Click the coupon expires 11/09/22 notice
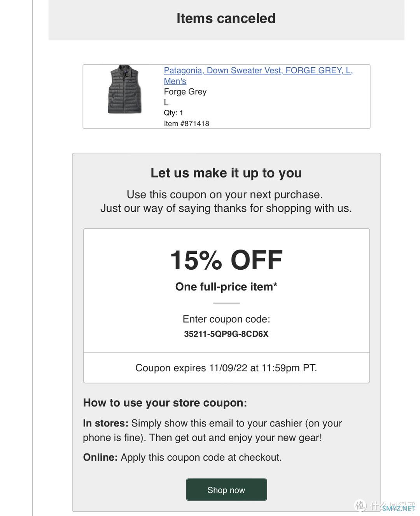 [226, 368]
